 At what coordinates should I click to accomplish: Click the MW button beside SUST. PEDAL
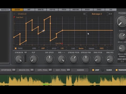(x=69, y=70)
